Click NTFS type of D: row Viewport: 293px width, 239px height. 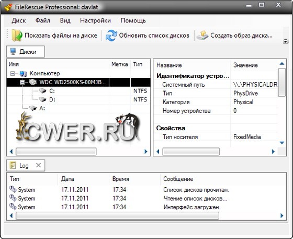click(140, 99)
